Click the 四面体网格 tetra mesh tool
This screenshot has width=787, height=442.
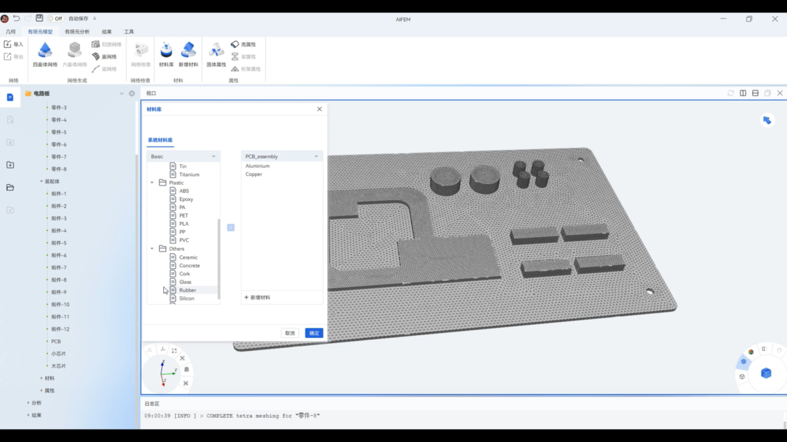pyautogui.click(x=45, y=55)
